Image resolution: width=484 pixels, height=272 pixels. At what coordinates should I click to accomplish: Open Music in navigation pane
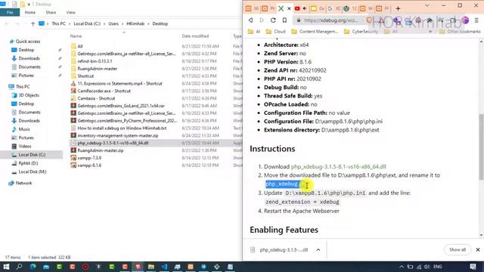pos(24,129)
